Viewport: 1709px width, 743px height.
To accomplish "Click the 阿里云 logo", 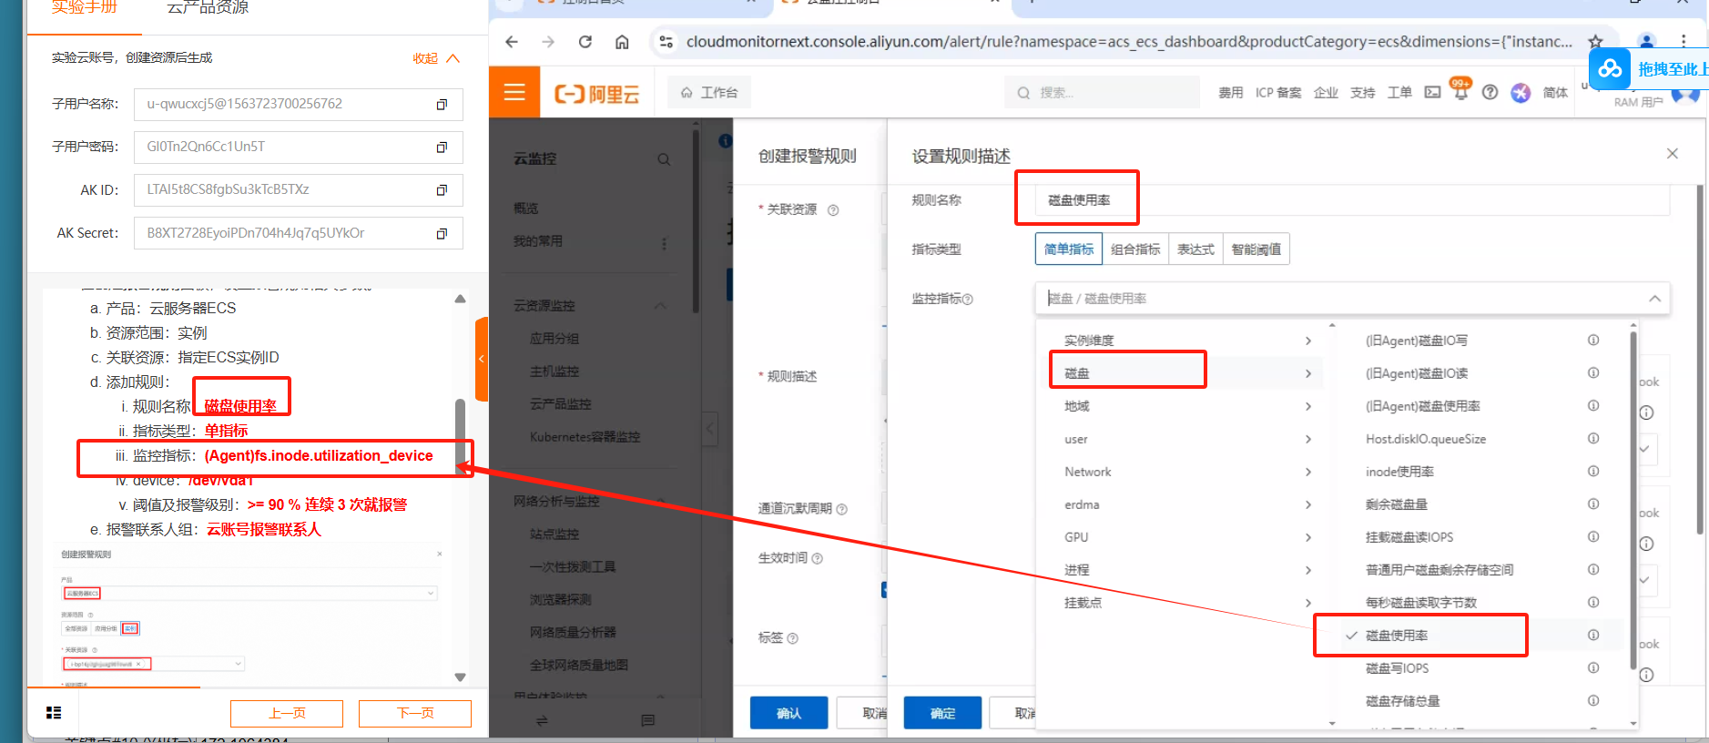I will (x=597, y=93).
